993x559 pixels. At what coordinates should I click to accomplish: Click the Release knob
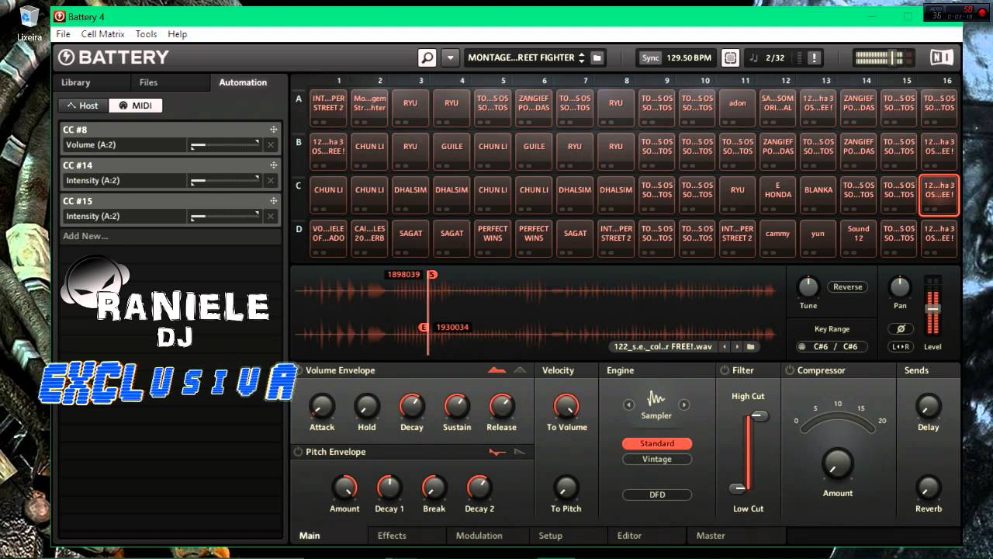(x=501, y=405)
